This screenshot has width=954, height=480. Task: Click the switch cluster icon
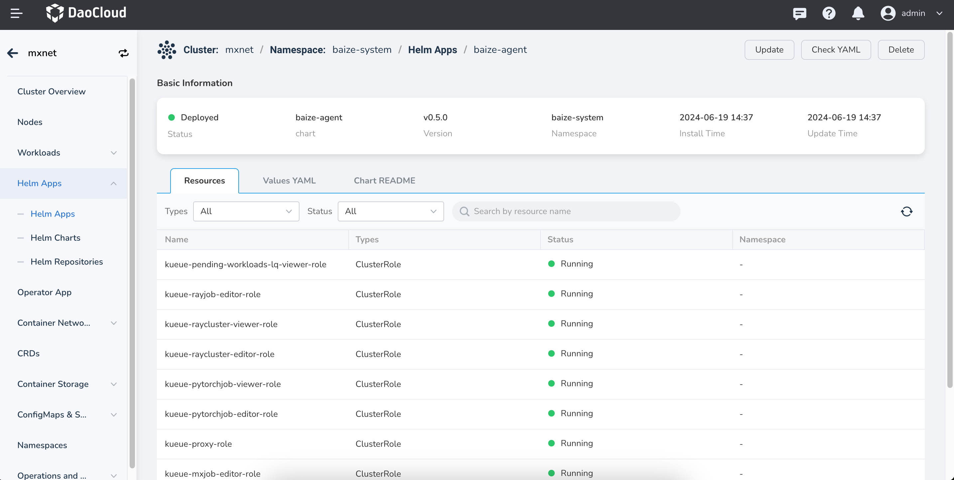click(123, 53)
